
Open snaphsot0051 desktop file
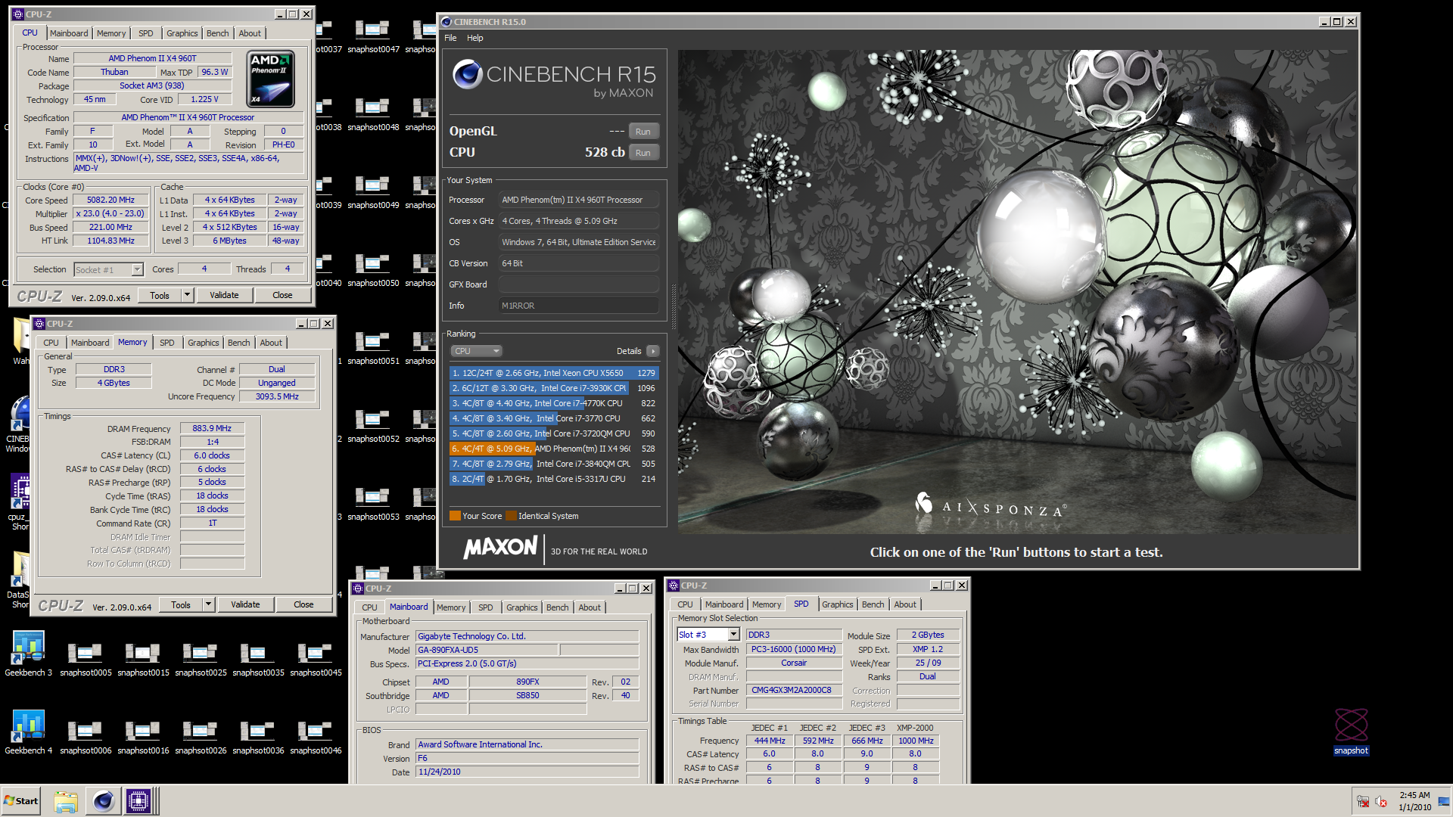[x=373, y=347]
